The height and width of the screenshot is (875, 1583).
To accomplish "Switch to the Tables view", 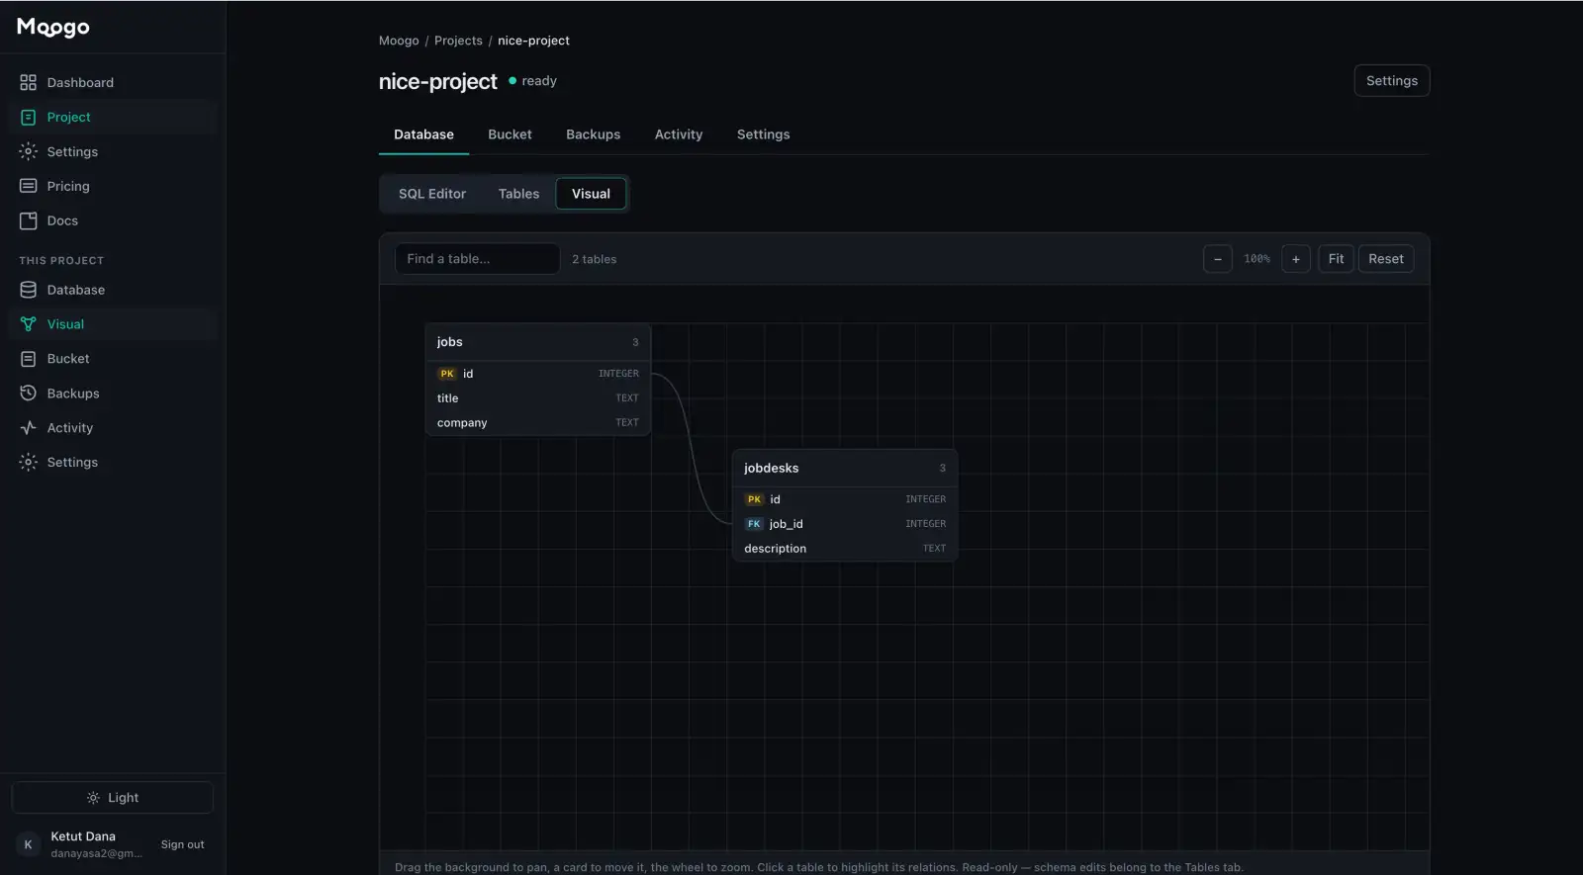I will click(518, 194).
